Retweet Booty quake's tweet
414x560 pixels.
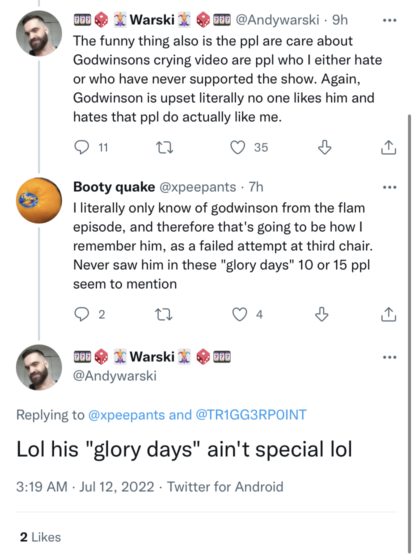[164, 314]
